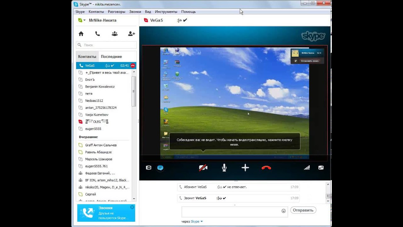Open the call phones dial pad icon
Screen dimensions: 403x227
[98, 34]
